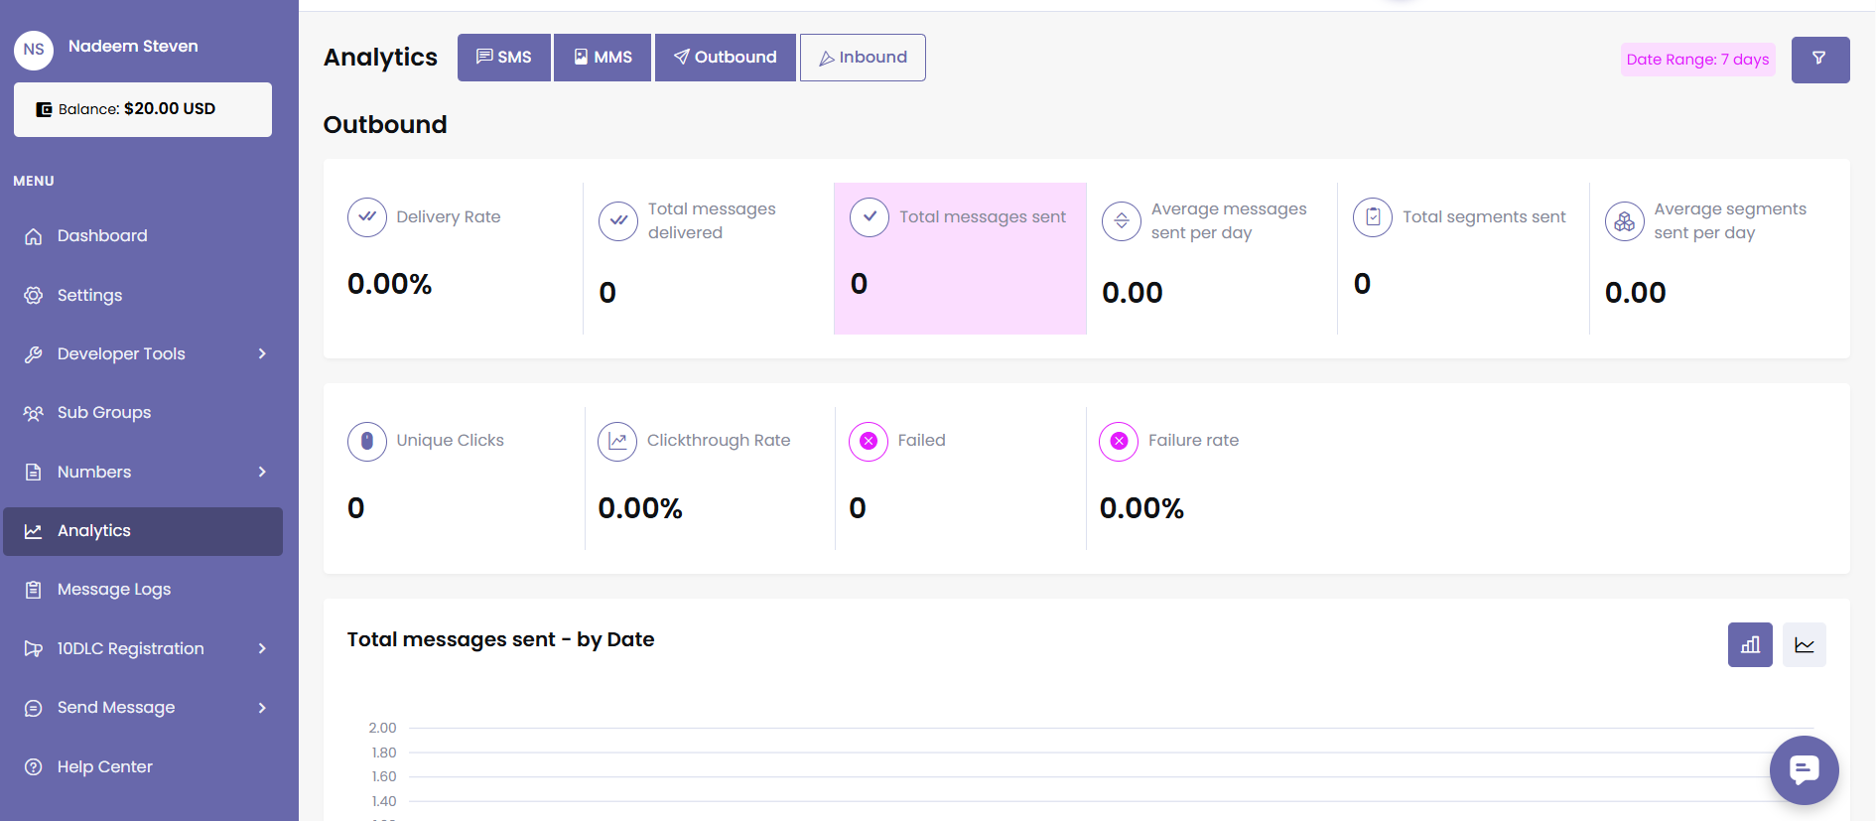This screenshot has width=1876, height=821.
Task: Click the NS user avatar
Action: click(34, 50)
